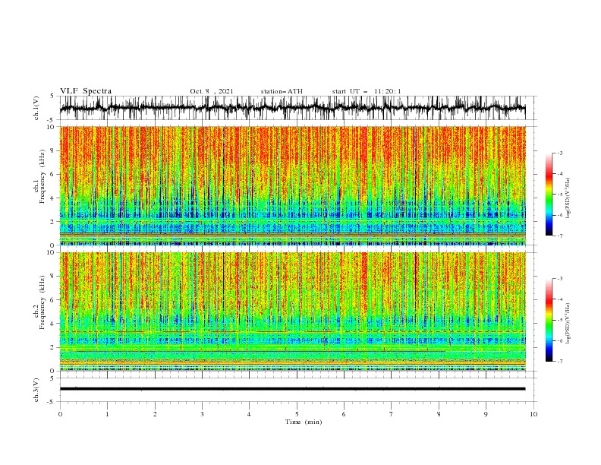
Task: Click the '5' volt tick on ch.1(V) axis
Action: [52, 96]
